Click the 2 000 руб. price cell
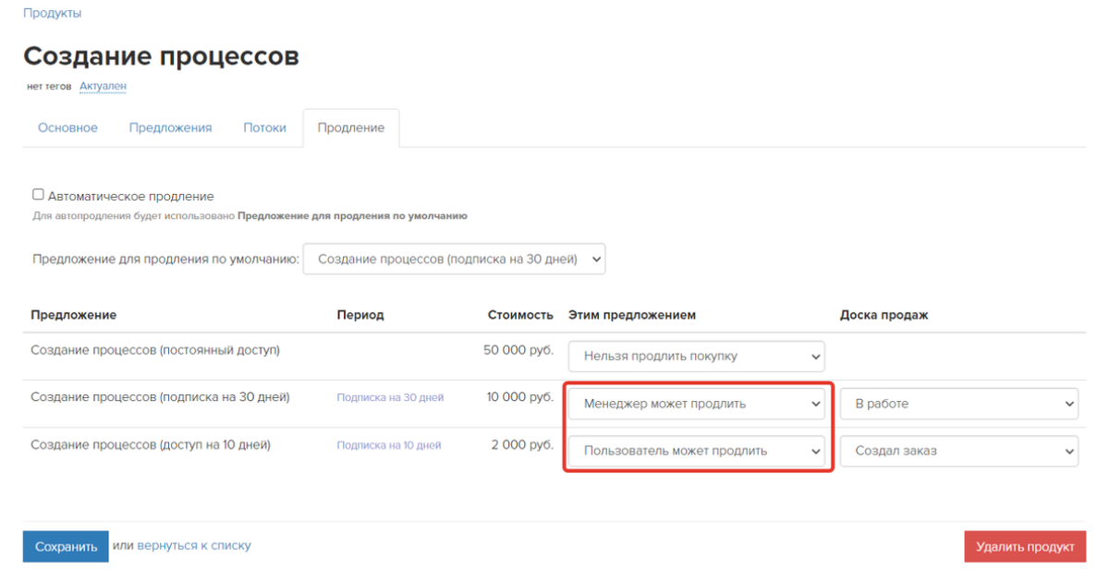The width and height of the screenshot is (1109, 582). (523, 444)
